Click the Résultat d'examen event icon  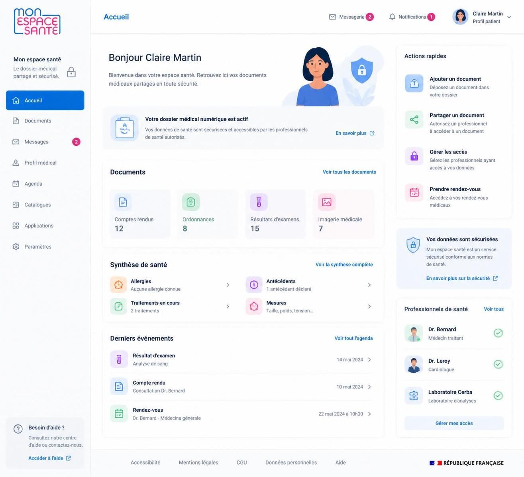[x=119, y=359]
